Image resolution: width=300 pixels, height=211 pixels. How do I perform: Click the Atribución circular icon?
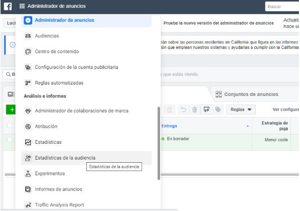pos(28,126)
